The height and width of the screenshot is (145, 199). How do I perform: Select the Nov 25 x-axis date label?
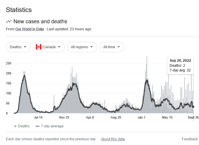(x=64, y=117)
